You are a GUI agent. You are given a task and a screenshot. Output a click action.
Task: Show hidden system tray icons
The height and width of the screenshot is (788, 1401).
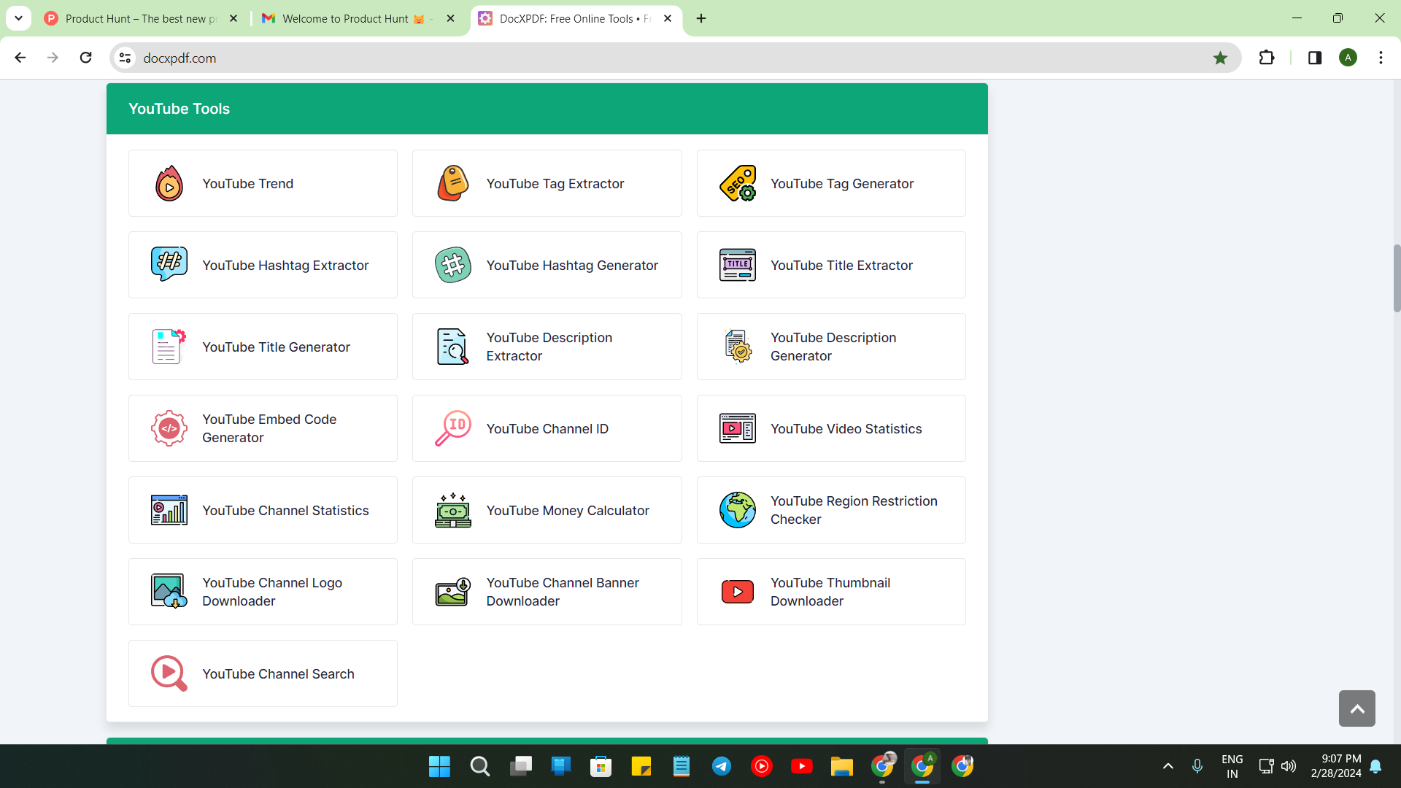pyautogui.click(x=1168, y=766)
